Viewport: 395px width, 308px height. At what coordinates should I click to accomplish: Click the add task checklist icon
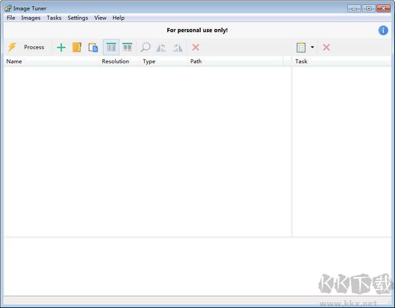click(301, 47)
